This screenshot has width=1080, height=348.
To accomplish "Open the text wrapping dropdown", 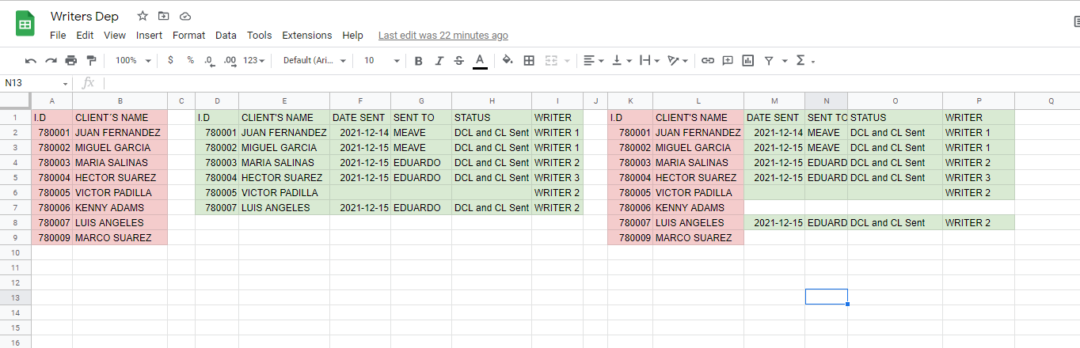I will [x=649, y=60].
